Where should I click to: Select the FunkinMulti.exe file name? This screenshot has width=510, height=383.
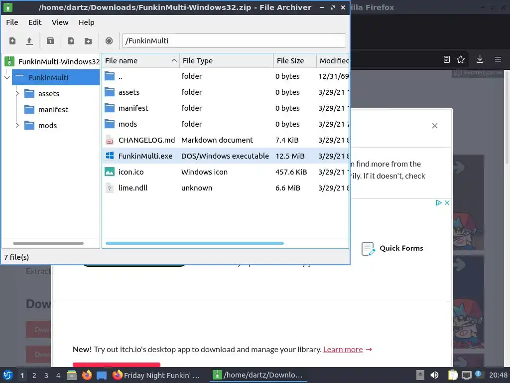pyautogui.click(x=145, y=156)
